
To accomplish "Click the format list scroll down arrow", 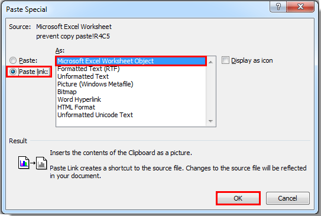I will (x=210, y=121).
